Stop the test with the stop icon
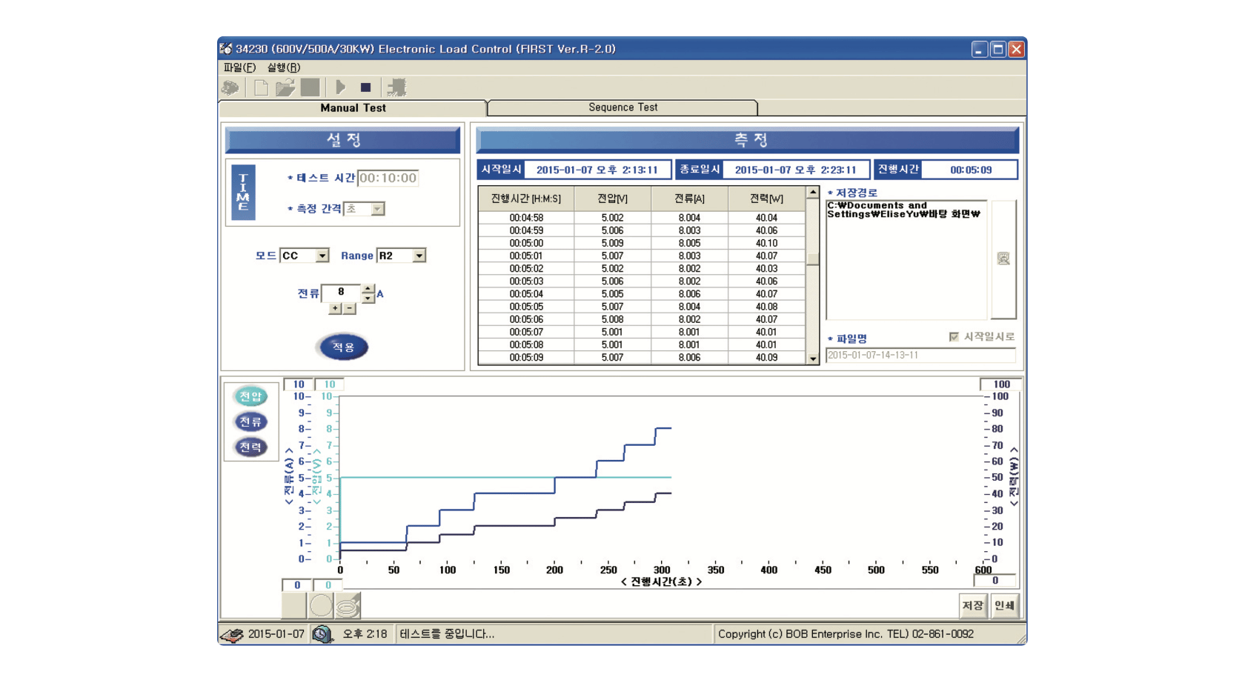 [x=365, y=87]
